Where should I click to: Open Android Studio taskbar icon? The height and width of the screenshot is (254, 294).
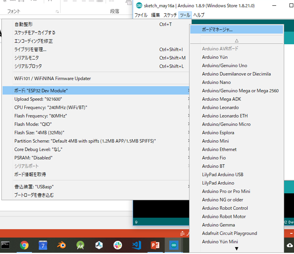point(80,245)
